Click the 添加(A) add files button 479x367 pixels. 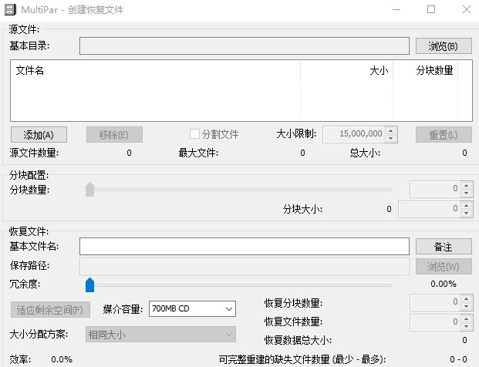tap(39, 135)
